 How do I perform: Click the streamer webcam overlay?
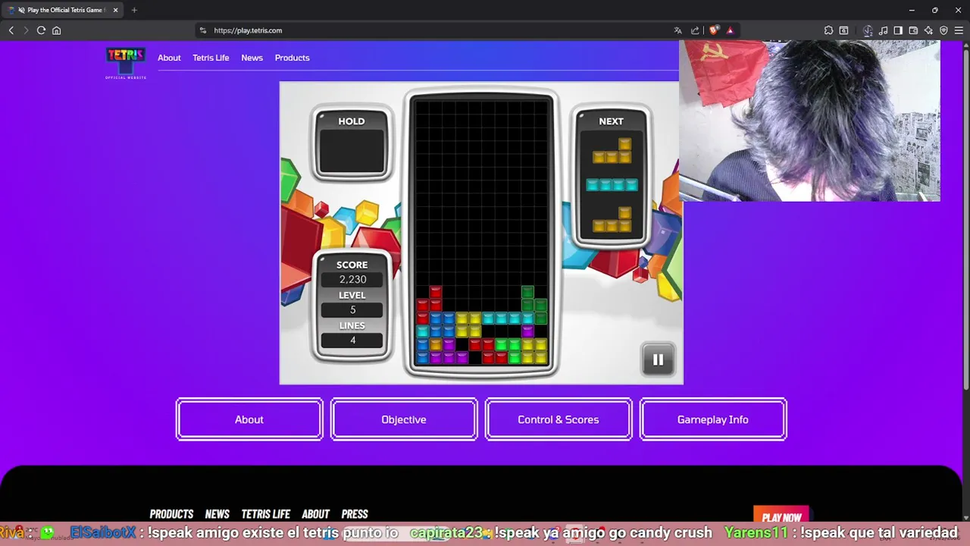(x=809, y=121)
